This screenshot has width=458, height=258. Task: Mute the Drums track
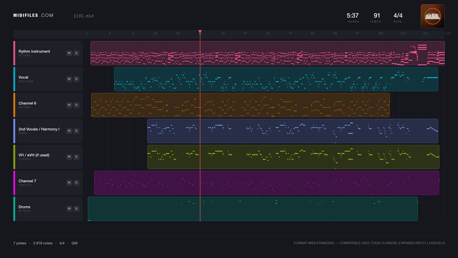(69, 208)
